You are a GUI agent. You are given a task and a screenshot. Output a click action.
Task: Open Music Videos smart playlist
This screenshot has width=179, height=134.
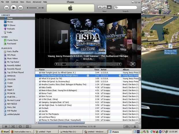pyautogui.click(x=12, y=58)
